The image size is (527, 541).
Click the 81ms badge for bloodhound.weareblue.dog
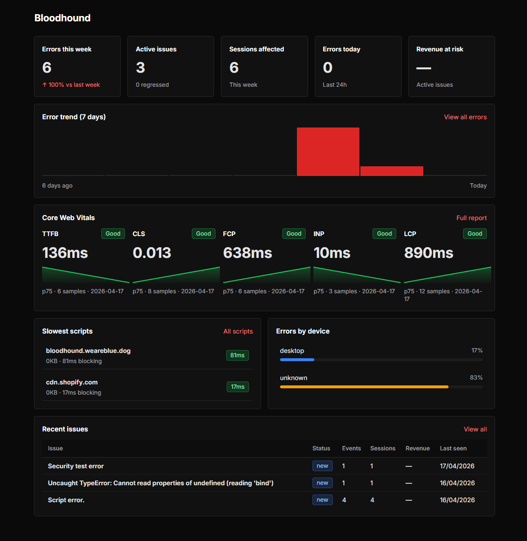237,355
